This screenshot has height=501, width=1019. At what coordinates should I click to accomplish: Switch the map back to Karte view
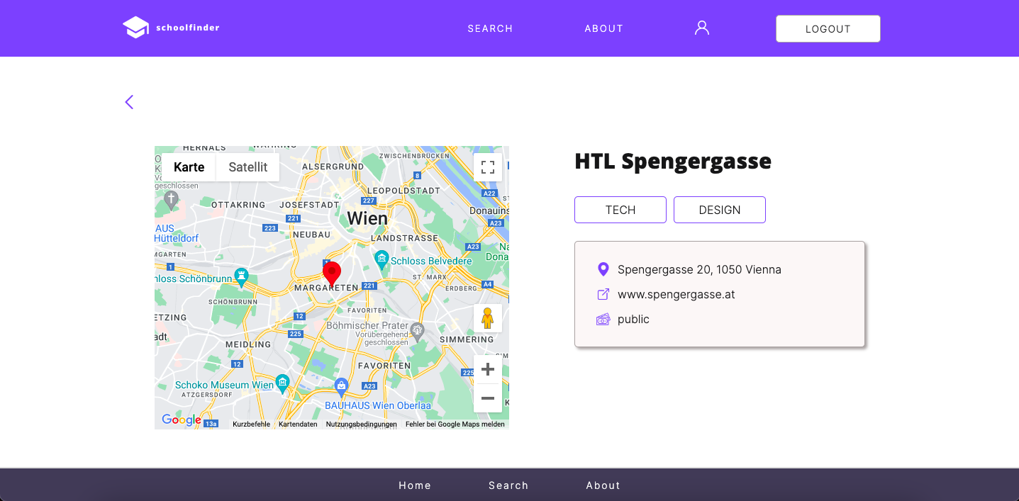[188, 167]
